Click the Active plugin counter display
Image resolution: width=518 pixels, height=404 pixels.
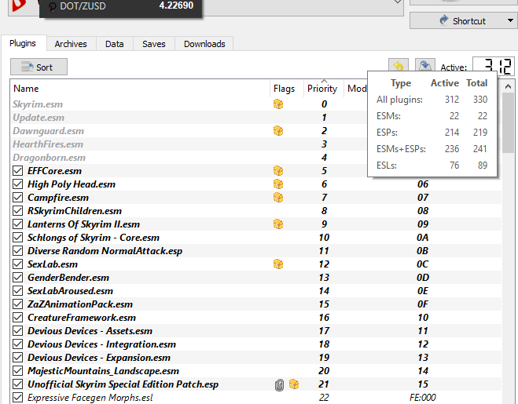click(x=493, y=66)
